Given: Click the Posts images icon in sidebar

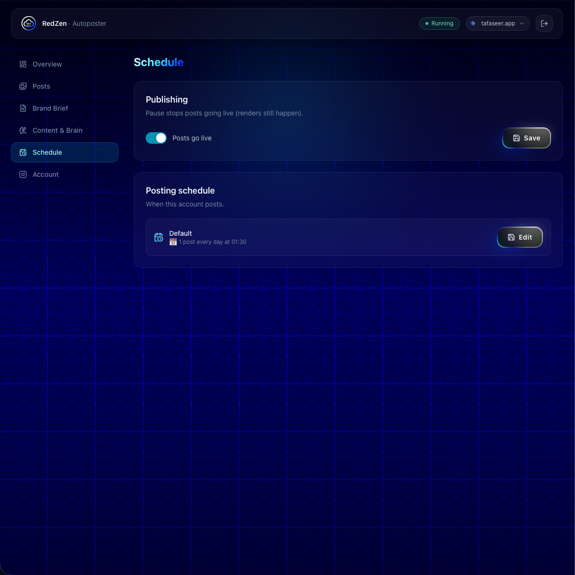Looking at the screenshot, I should click(x=23, y=86).
